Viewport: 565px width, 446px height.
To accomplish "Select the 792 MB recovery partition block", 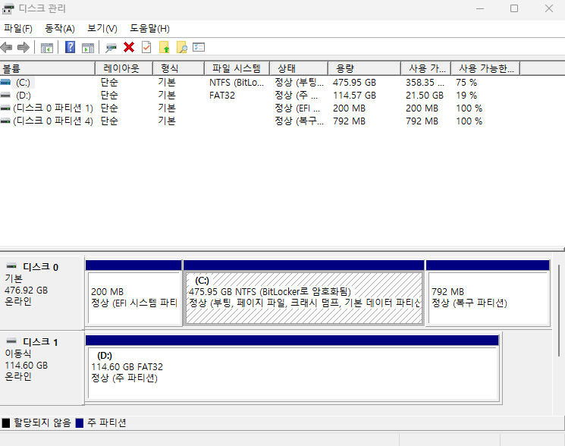I will click(488, 294).
